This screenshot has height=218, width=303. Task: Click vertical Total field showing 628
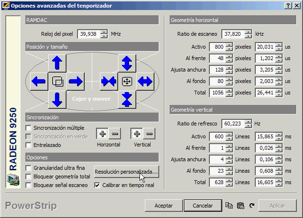[x=217, y=182]
